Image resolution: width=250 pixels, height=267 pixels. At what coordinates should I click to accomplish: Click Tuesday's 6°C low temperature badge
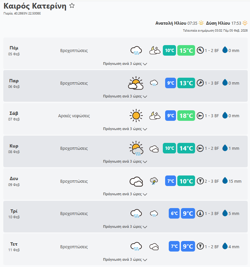pyautogui.click(x=174, y=214)
